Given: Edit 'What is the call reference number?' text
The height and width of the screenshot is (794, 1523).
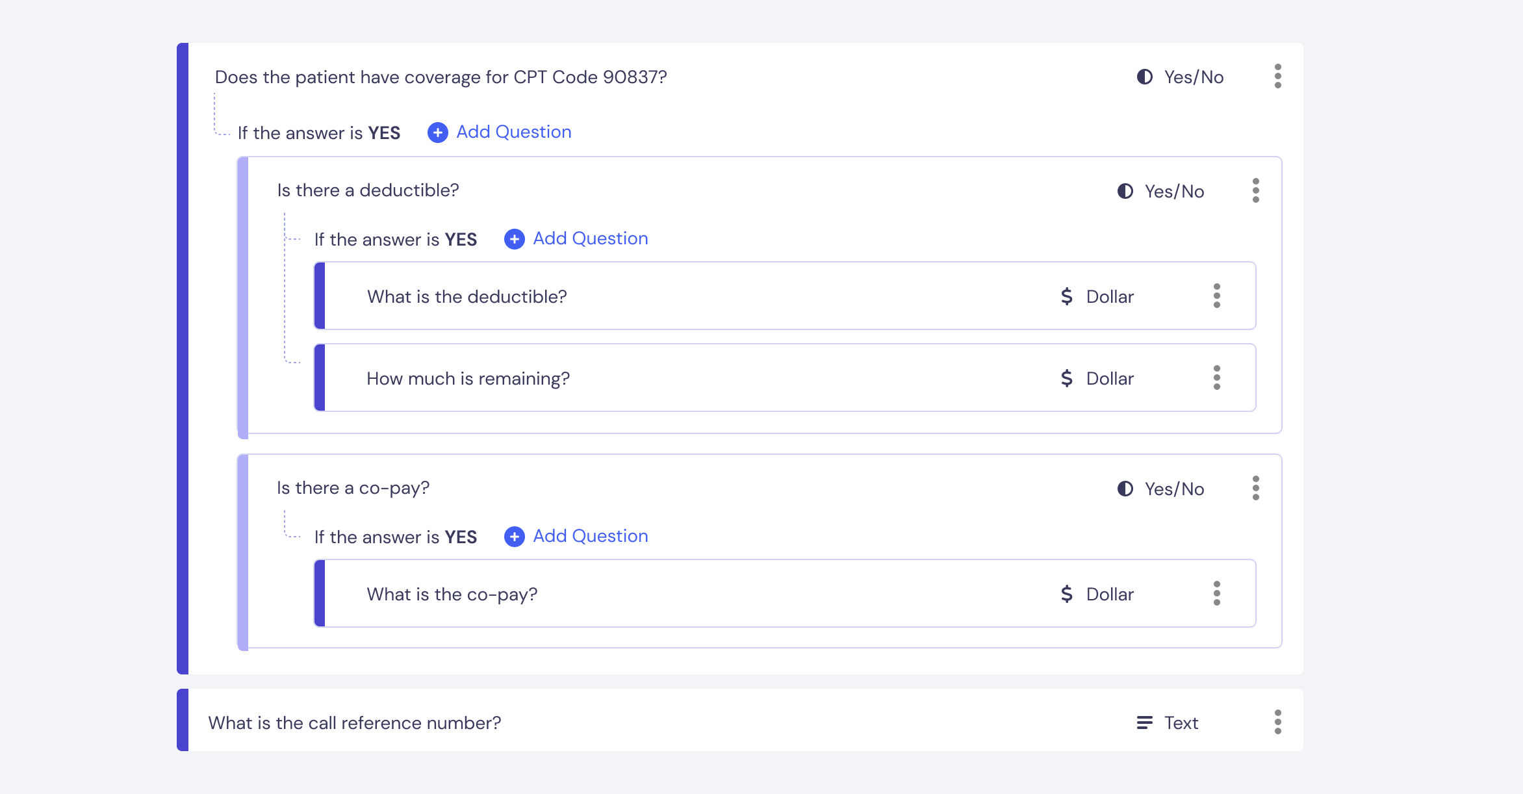Looking at the screenshot, I should point(354,723).
